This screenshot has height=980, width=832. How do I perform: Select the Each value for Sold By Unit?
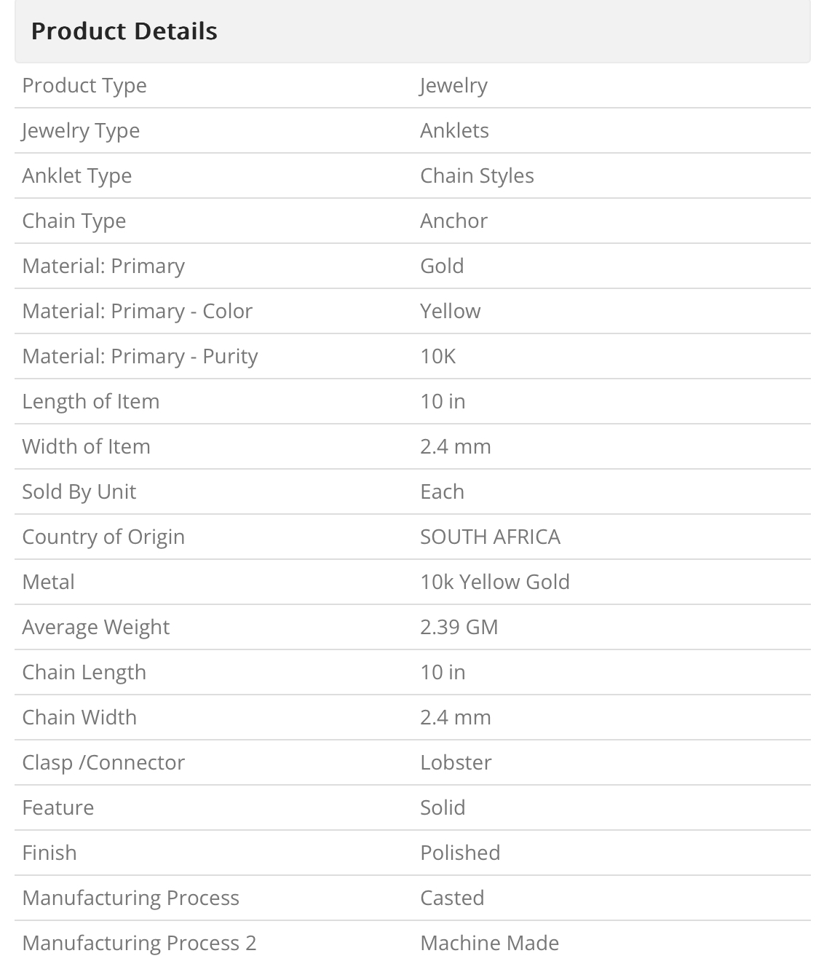442,492
